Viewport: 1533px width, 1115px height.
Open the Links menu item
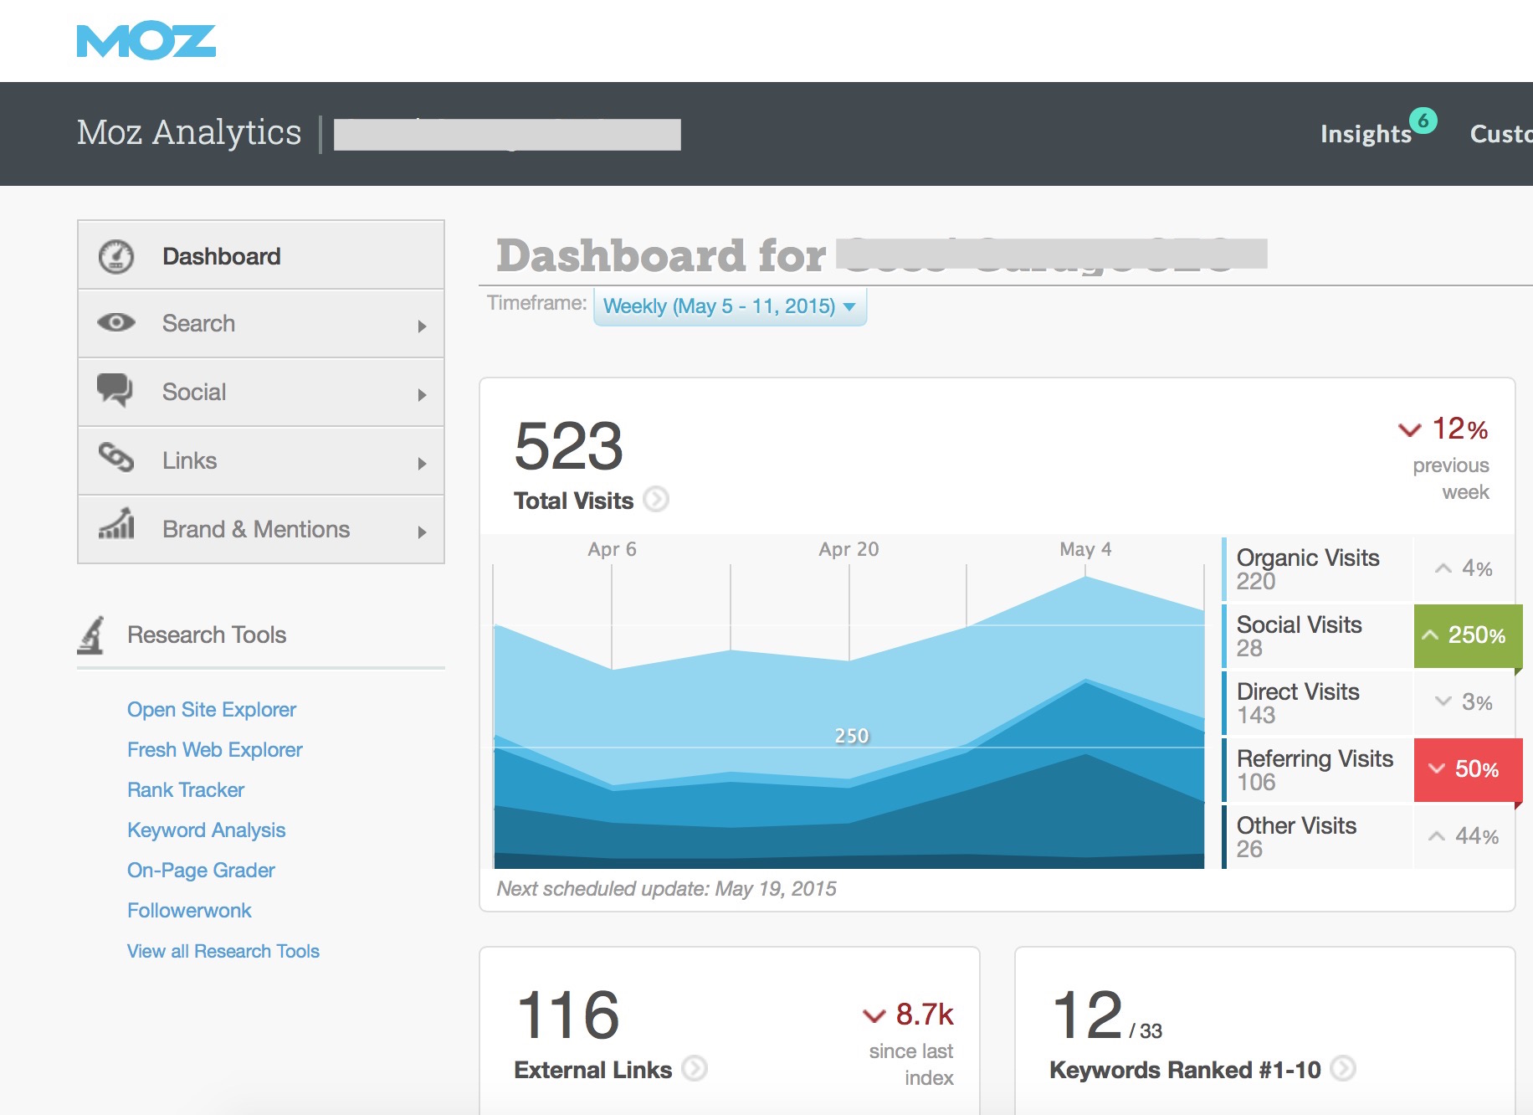[261, 461]
